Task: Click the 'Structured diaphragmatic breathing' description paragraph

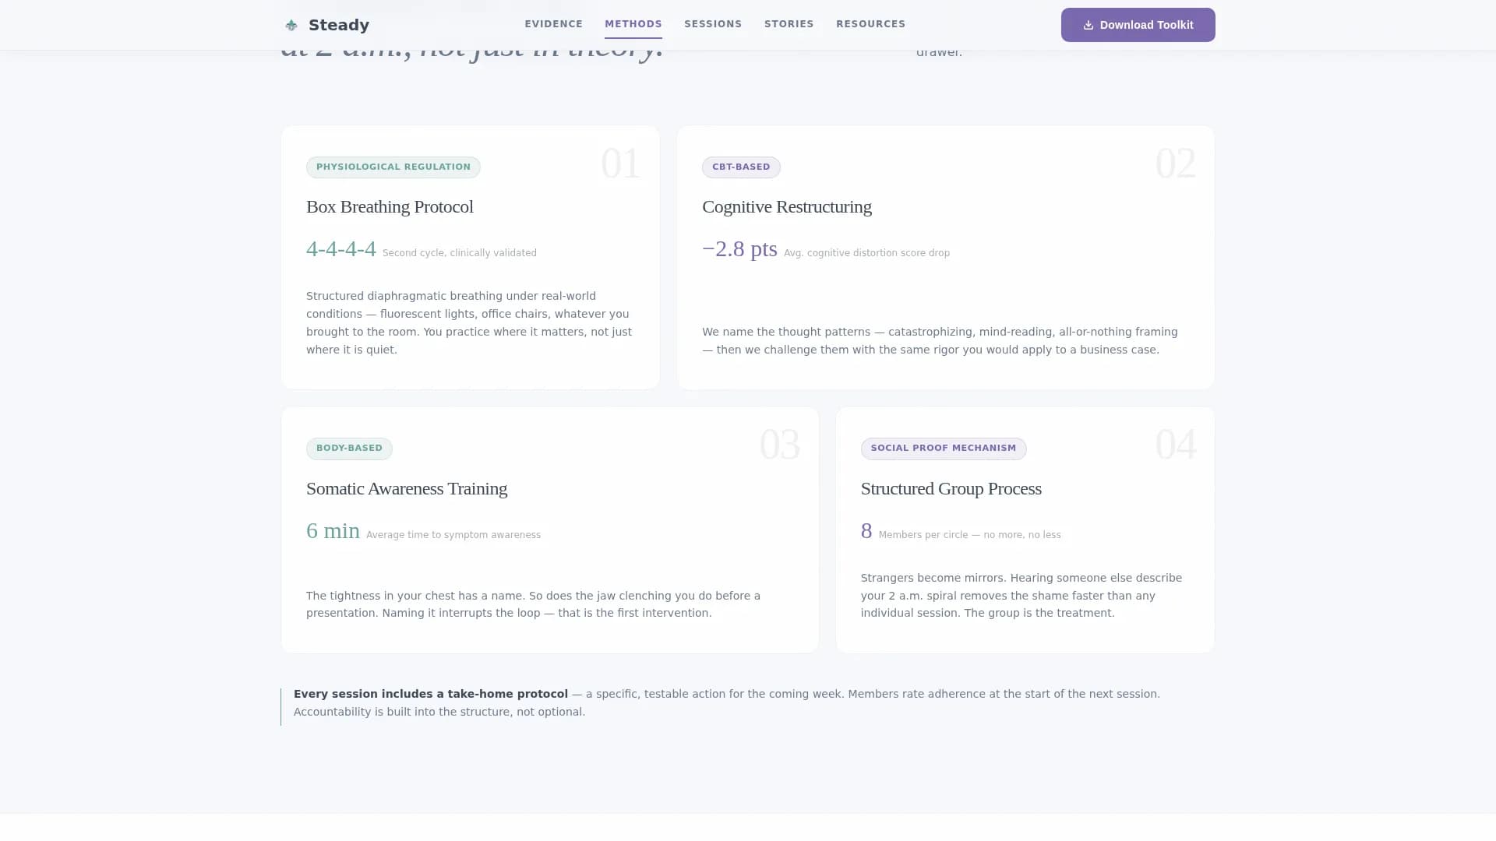Action: [x=469, y=323]
